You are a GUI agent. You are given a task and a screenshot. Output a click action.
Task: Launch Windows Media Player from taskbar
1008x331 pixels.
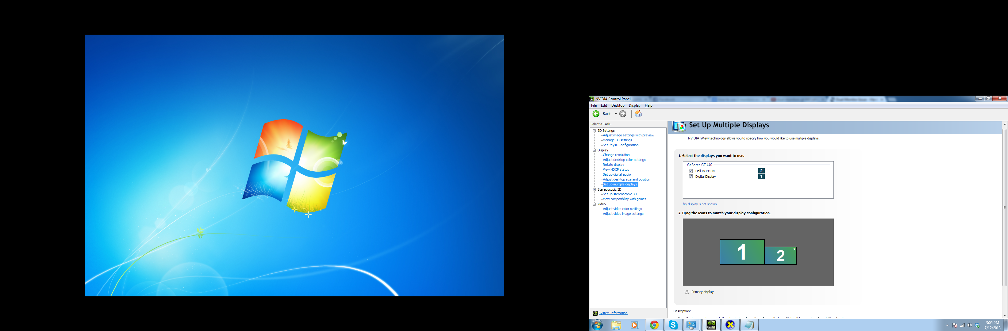point(635,325)
